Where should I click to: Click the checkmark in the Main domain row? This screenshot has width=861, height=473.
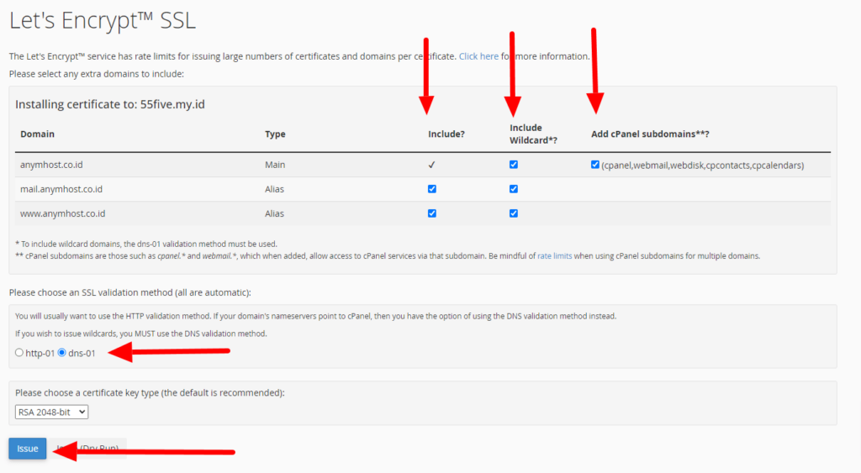click(x=432, y=166)
